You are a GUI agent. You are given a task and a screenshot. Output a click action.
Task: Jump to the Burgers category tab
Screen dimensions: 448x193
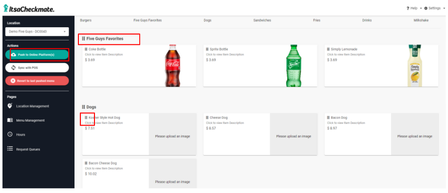tap(86, 20)
